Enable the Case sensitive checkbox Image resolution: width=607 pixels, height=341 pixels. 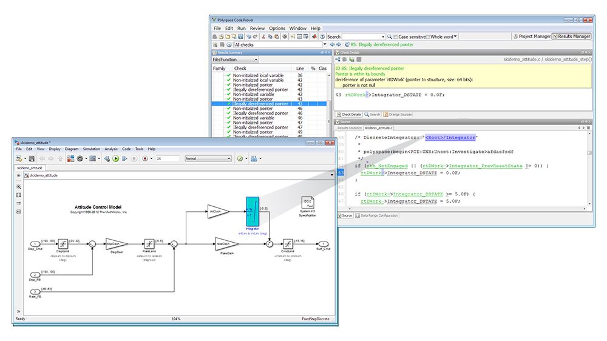[x=396, y=36]
